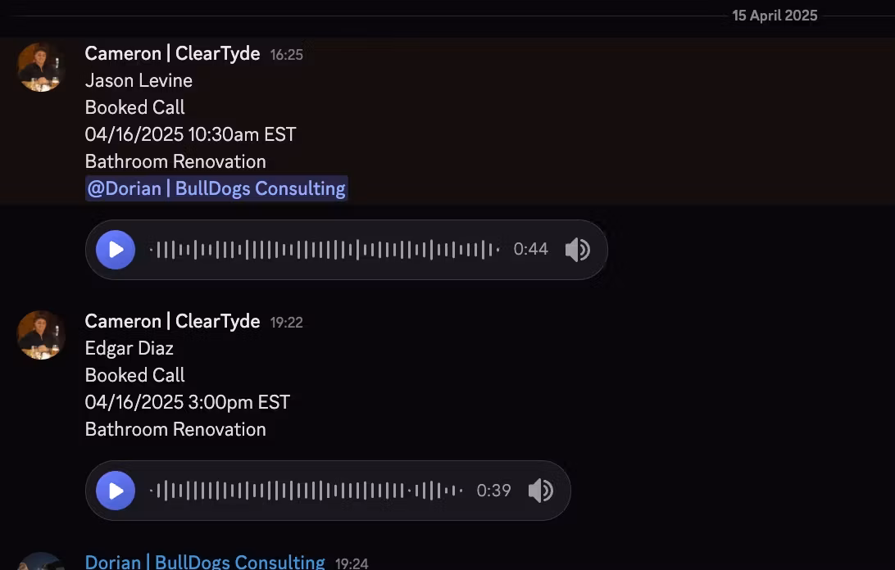Image resolution: width=895 pixels, height=570 pixels.
Task: Click the 19:24 message timestamp
Action: click(352, 563)
